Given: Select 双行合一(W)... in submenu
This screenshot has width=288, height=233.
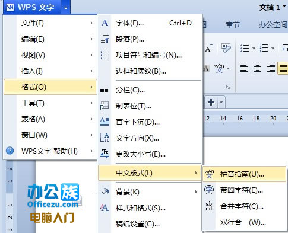Looking at the screenshot, I should tap(245, 222).
